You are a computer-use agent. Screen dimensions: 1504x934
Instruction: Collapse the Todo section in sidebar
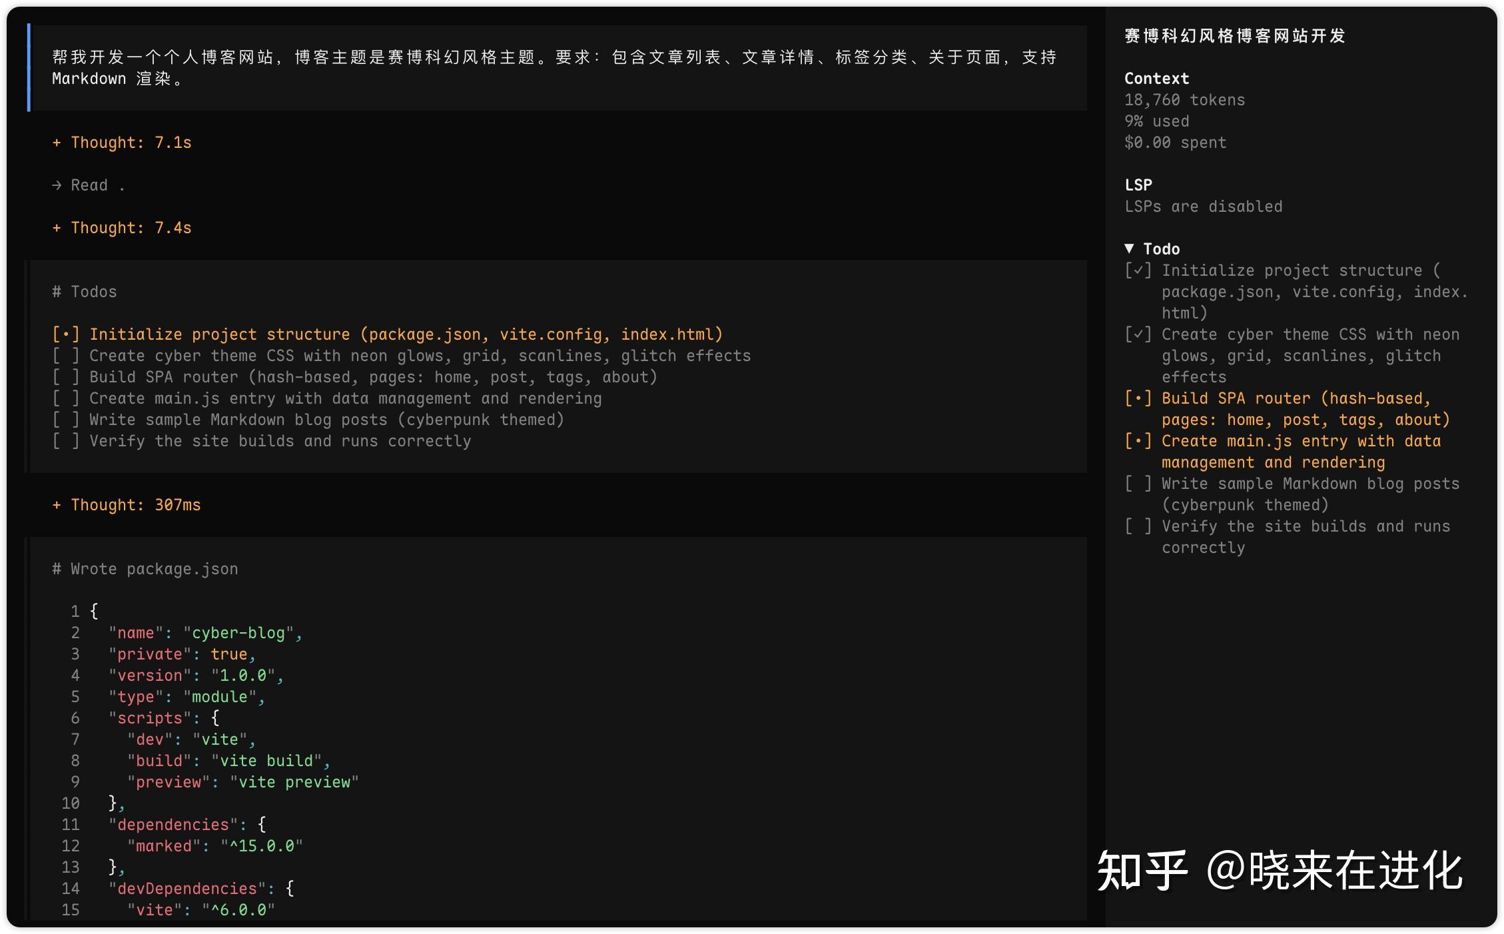[x=1152, y=249]
